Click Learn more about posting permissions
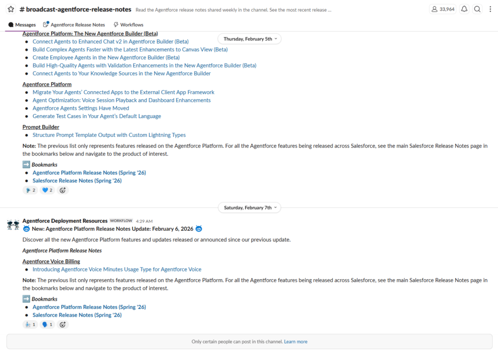Viewport: 498px width, 356px height. coord(296,342)
